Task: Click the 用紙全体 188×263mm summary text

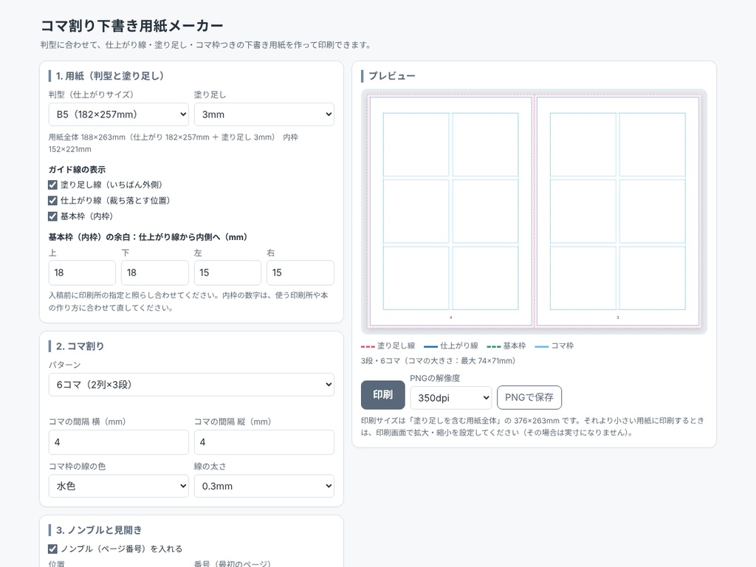Action: point(173,143)
